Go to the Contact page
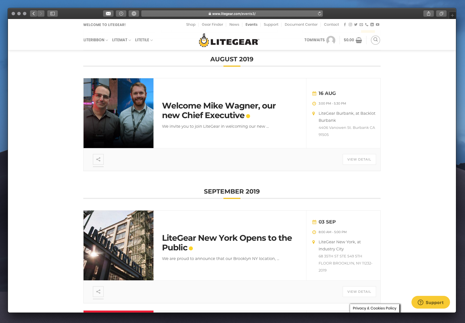 point(331,25)
